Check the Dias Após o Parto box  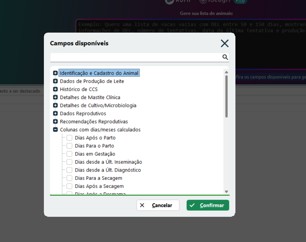tap(69, 138)
